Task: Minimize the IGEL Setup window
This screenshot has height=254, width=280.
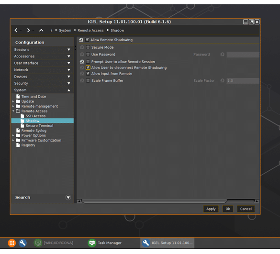Action: click(246, 22)
